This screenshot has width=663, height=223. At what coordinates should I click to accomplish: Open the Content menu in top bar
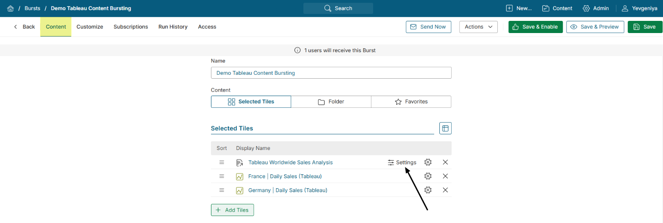point(557,8)
